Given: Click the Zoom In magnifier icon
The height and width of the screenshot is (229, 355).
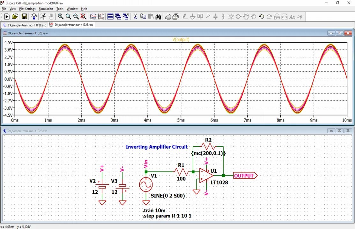Looking at the screenshot, I should [x=61, y=17].
